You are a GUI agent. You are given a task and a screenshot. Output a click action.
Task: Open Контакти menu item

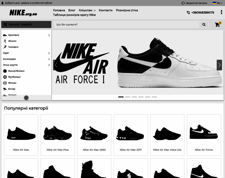point(106,10)
